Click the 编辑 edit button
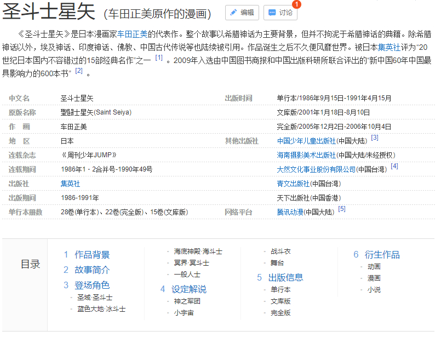The height and width of the screenshot is (337, 441). 242,13
